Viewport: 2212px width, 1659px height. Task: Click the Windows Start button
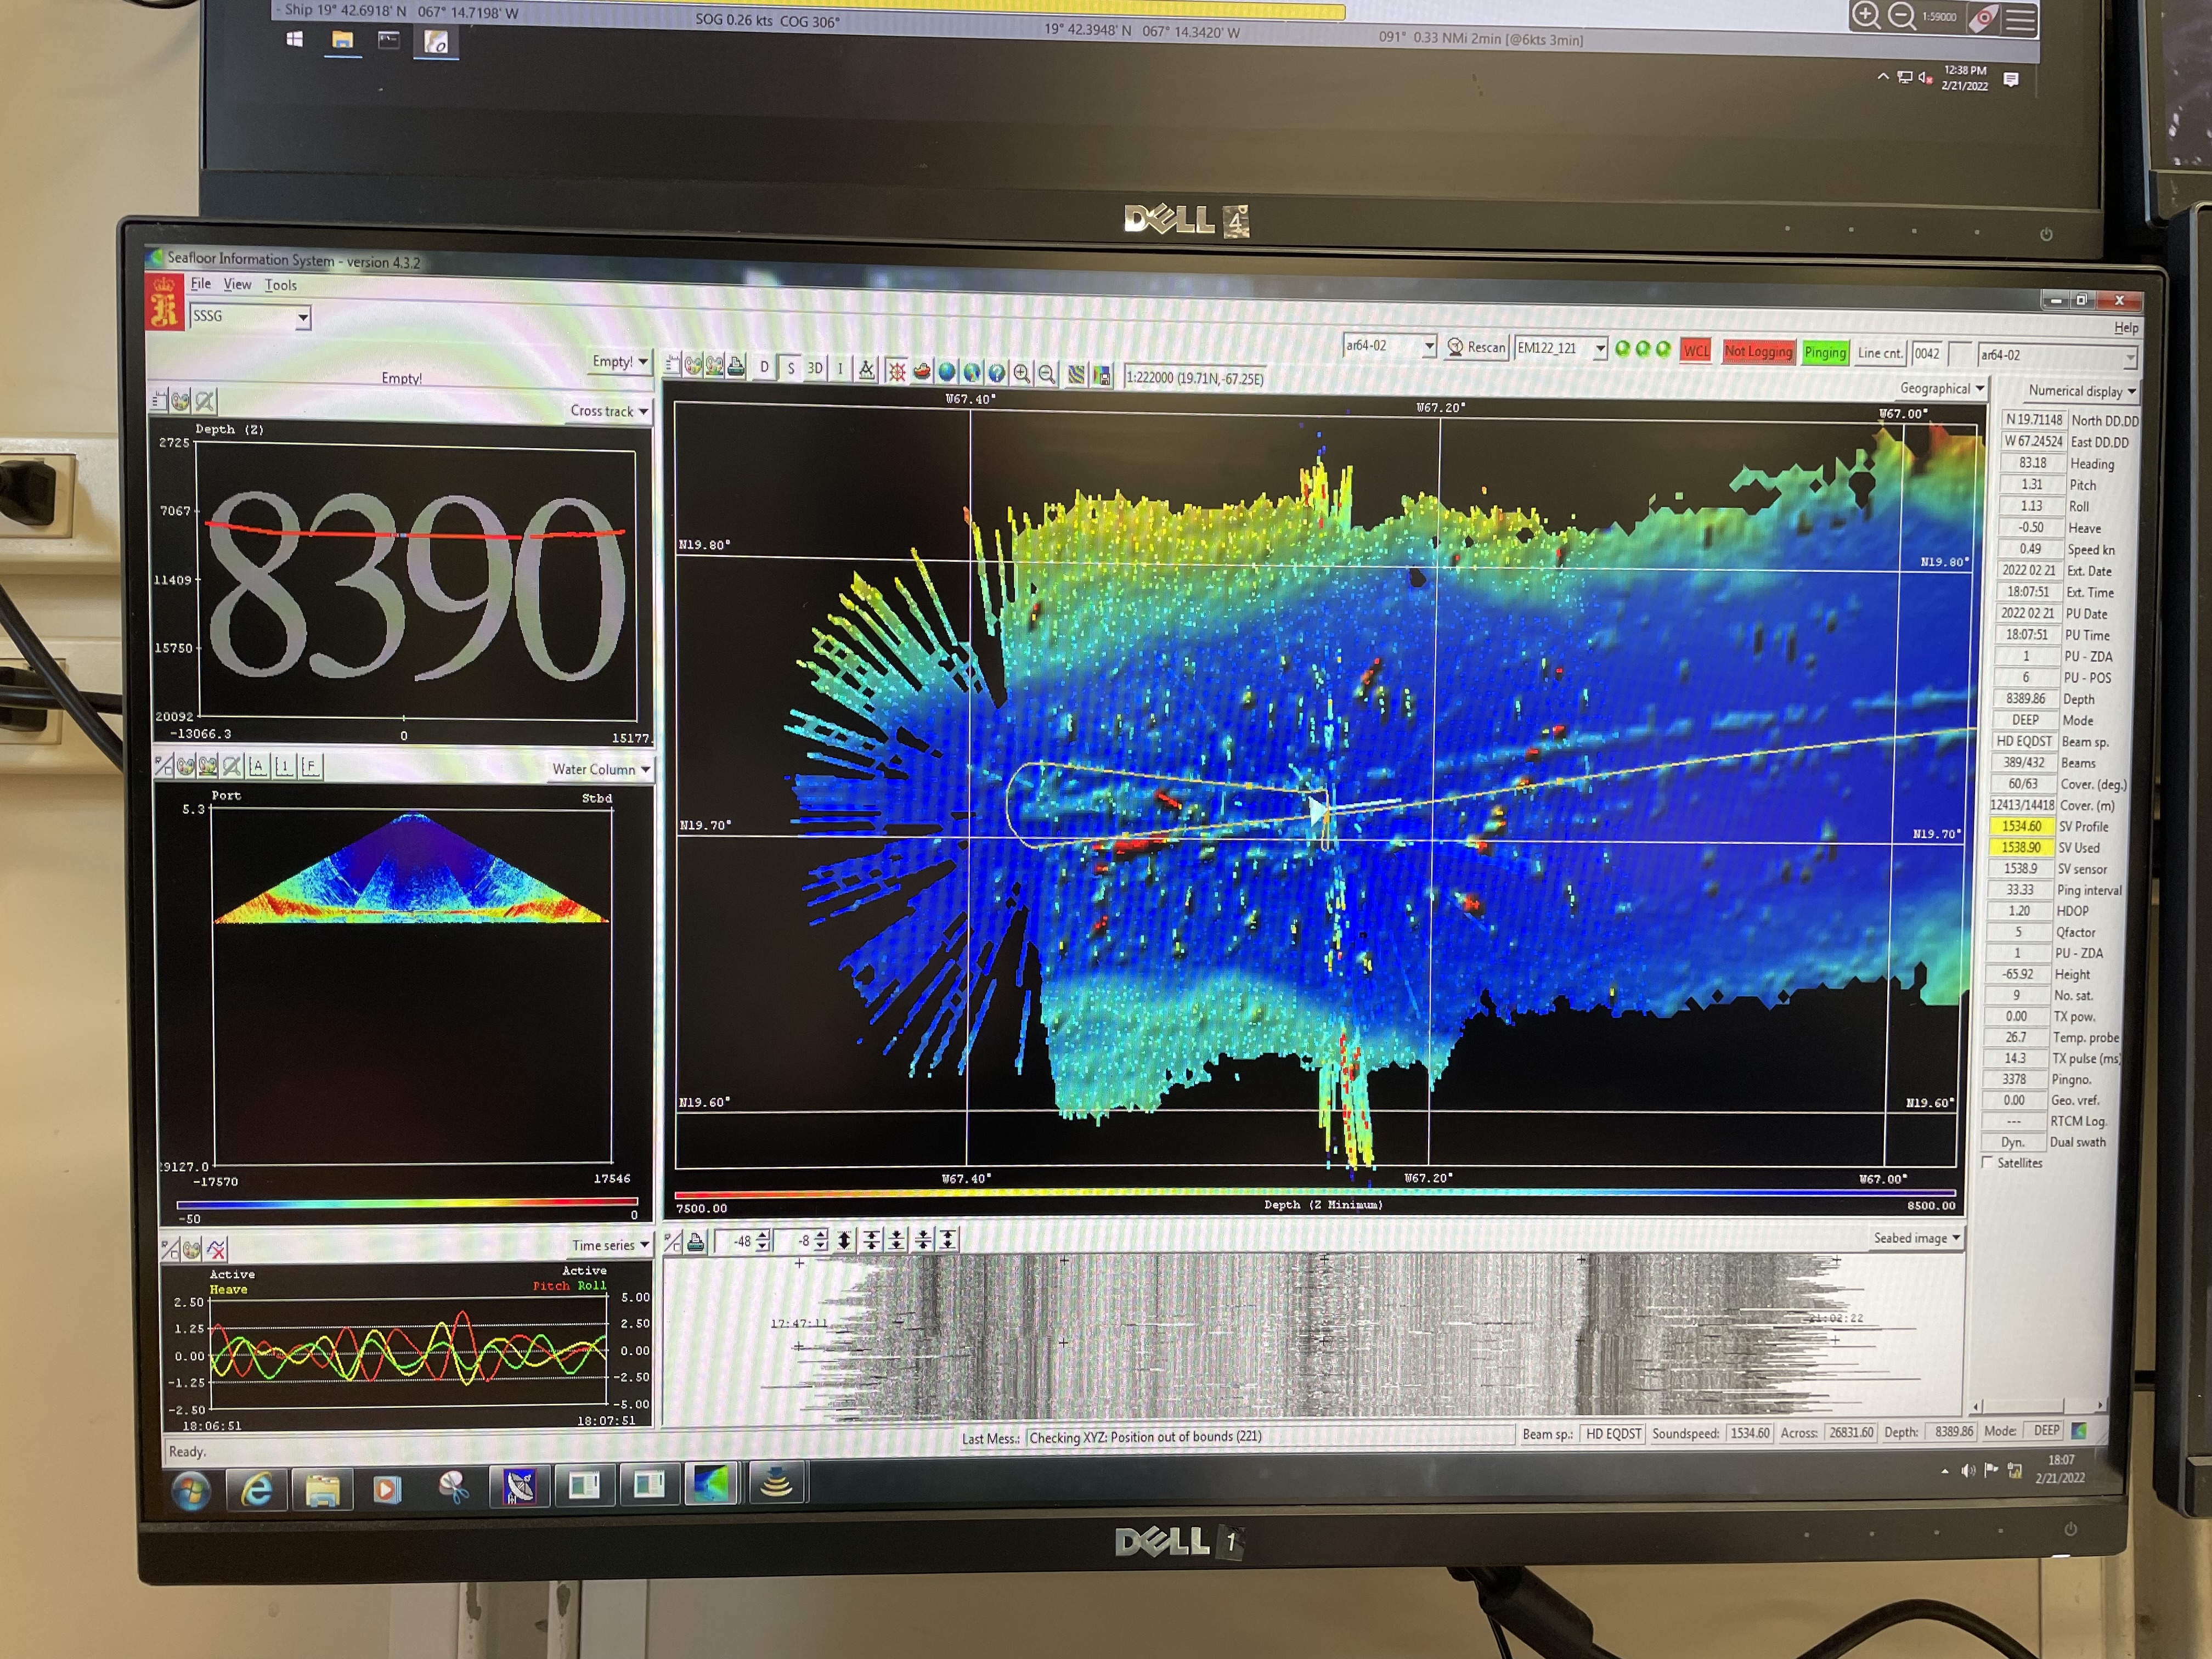coord(191,1490)
